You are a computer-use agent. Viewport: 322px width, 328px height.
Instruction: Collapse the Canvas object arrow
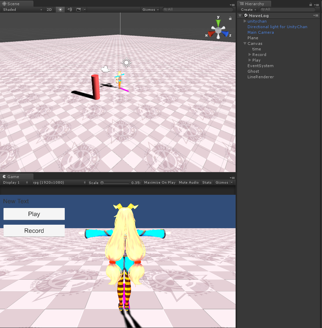point(245,43)
